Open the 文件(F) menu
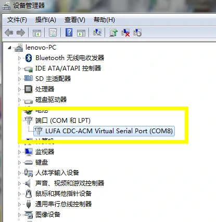 (17, 20)
